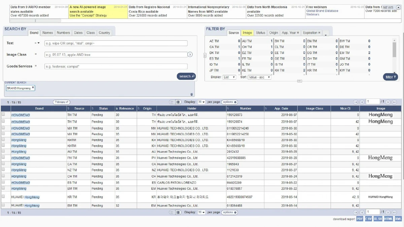Select the first HONGMENG TH TM row checkbox
This screenshot has height=227, width=404.
pos(3,114)
